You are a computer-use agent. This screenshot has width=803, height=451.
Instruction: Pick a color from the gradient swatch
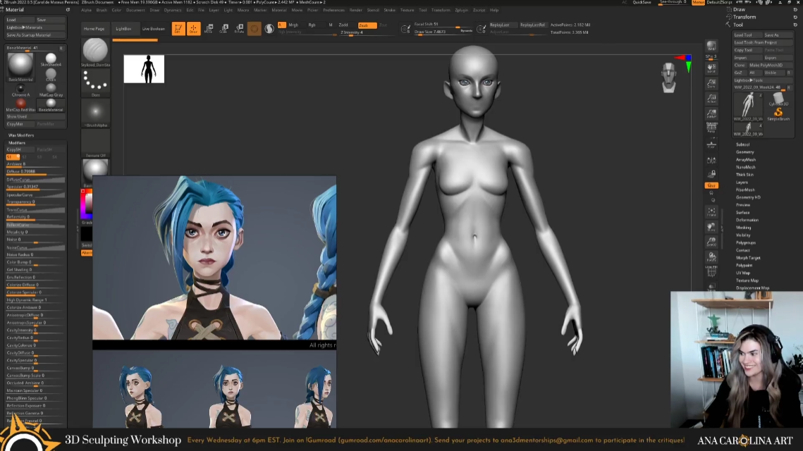tap(87, 204)
